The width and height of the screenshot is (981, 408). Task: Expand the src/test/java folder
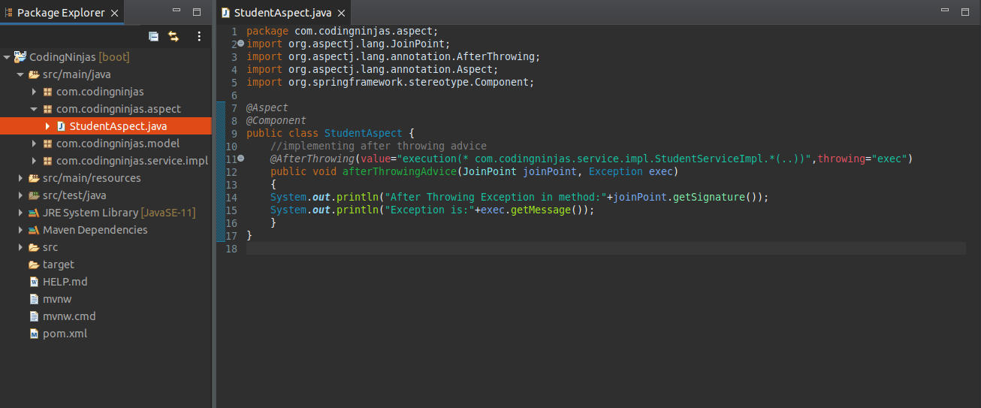(20, 195)
